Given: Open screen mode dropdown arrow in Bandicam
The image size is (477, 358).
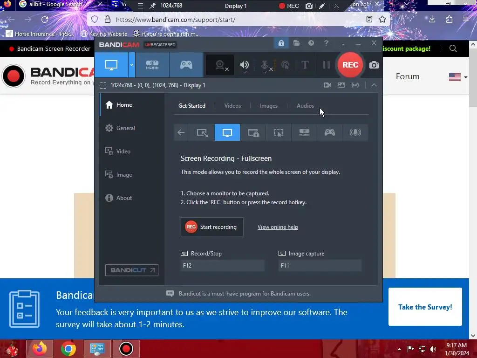Looking at the screenshot, I should (x=132, y=65).
